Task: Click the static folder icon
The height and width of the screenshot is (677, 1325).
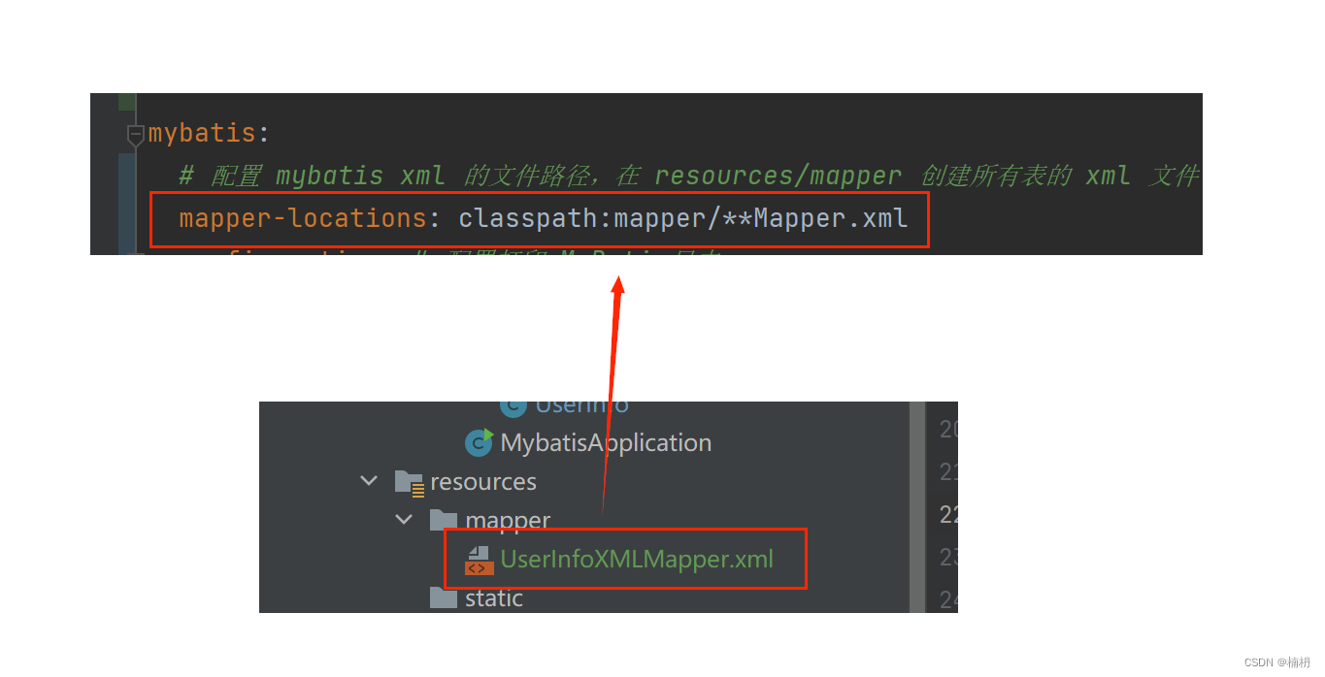Action: 444,597
